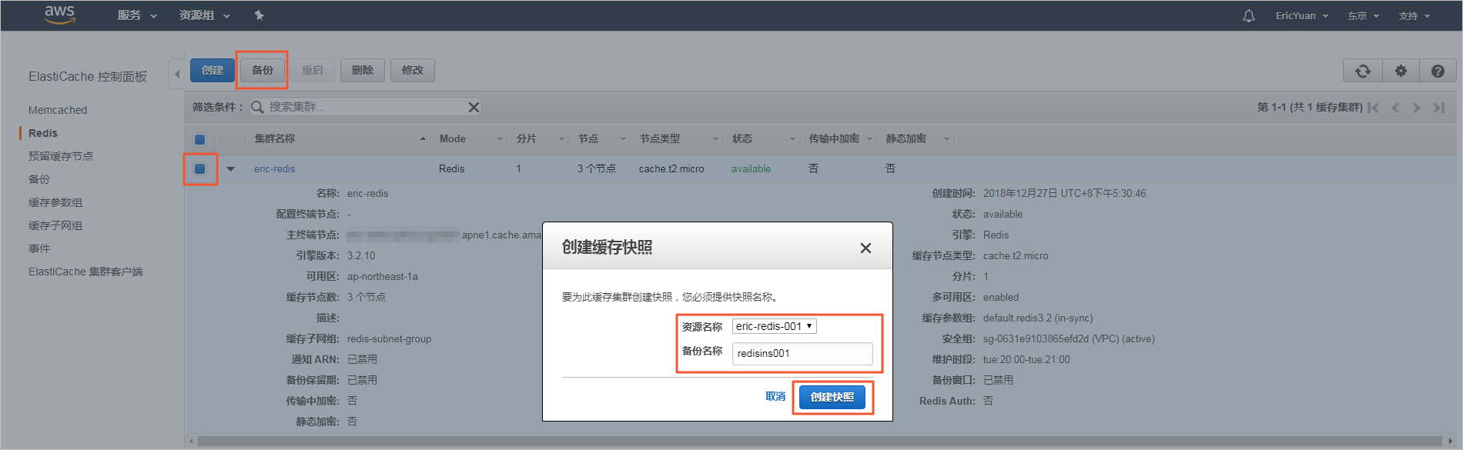The width and height of the screenshot is (1463, 450).
Task: Click the 创建 create button
Action: click(213, 70)
